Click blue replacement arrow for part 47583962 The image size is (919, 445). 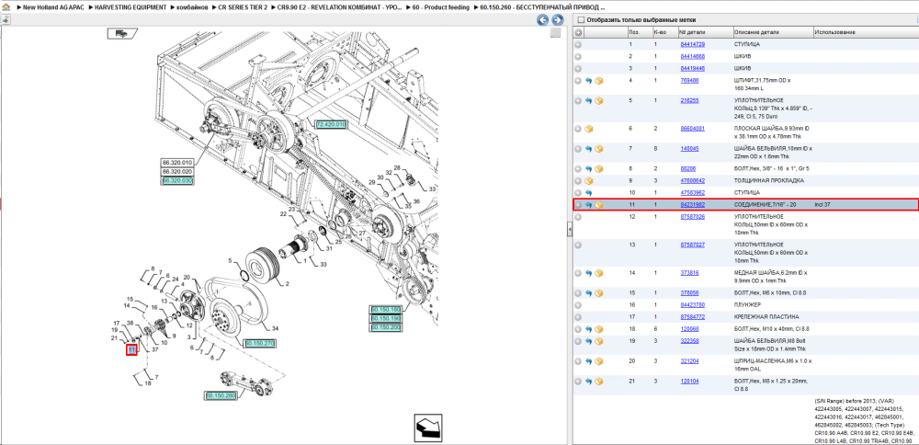click(588, 193)
